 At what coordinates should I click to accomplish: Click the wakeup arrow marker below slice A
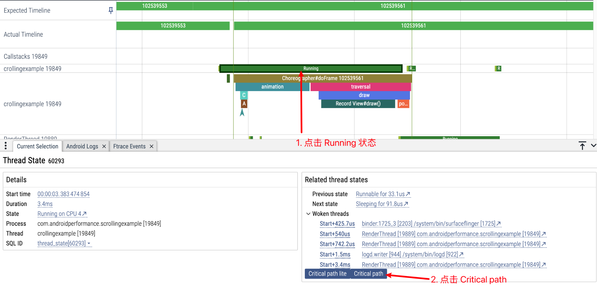coord(242,113)
